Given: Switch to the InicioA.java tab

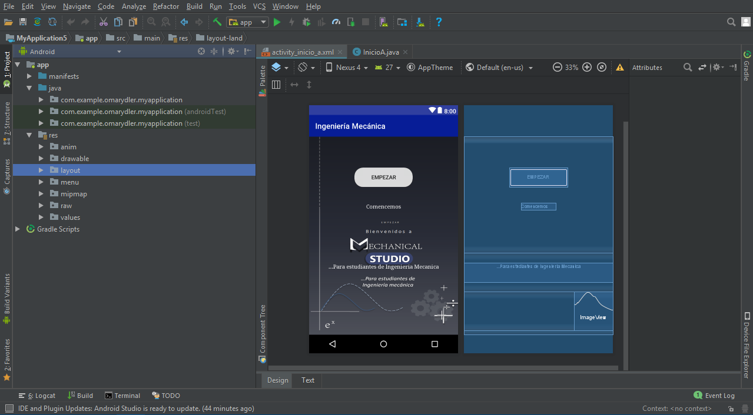Looking at the screenshot, I should coord(380,52).
